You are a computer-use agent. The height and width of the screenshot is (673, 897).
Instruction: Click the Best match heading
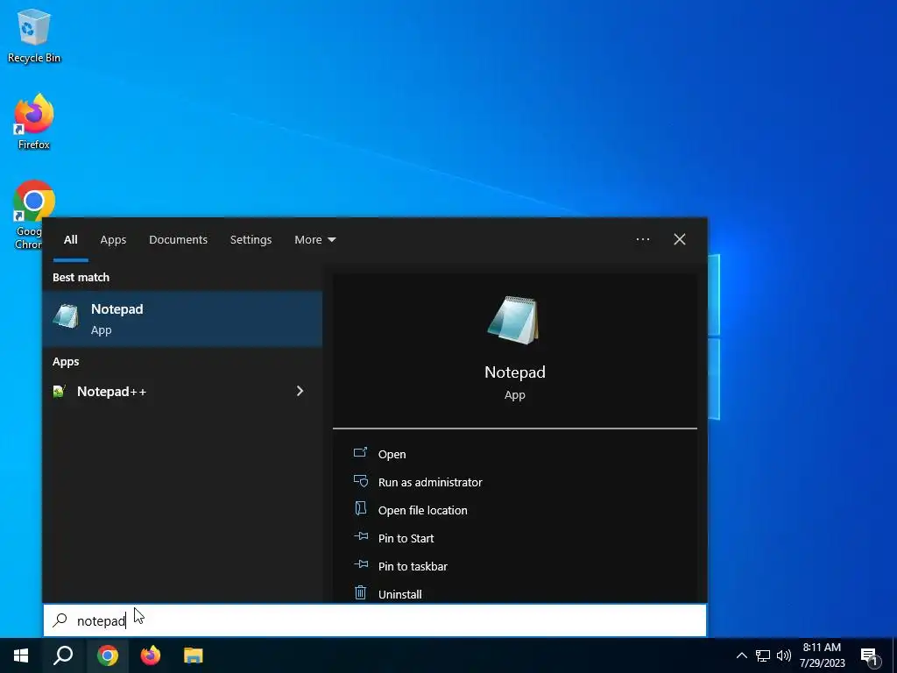(81, 277)
